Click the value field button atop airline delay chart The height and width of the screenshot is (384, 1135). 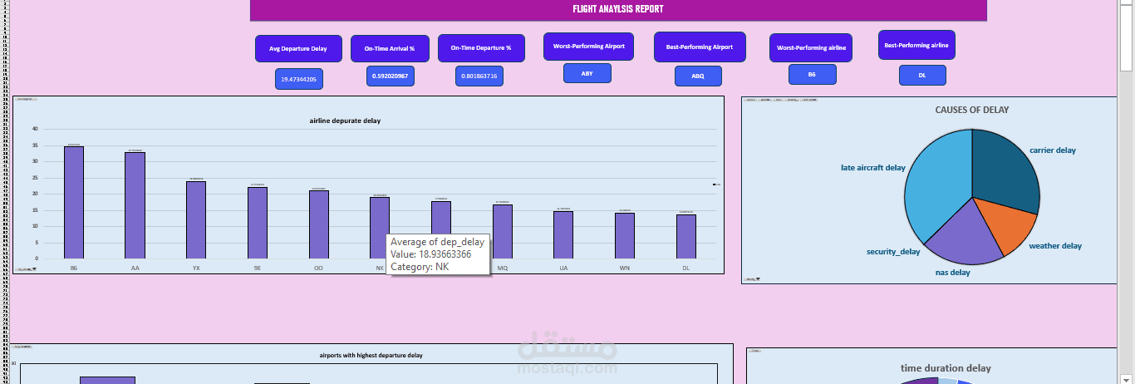pyautogui.click(x=24, y=99)
